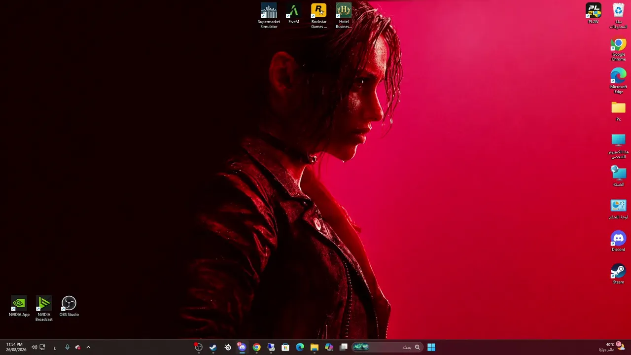Viewport: 631px width, 355px height.
Task: Open Task View on the taskbar
Action: pyautogui.click(x=344, y=347)
